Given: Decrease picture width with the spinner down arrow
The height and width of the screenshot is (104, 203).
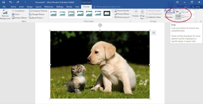Looking at the screenshot, I should point(195,17).
